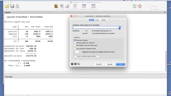This screenshot has width=171, height=96.
Task: Click the copy command icon in dialog
Action: pyautogui.click(x=79, y=64)
